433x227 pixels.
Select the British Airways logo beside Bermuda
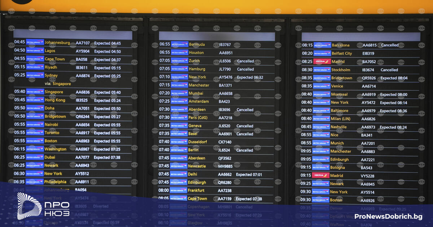coord(179,44)
